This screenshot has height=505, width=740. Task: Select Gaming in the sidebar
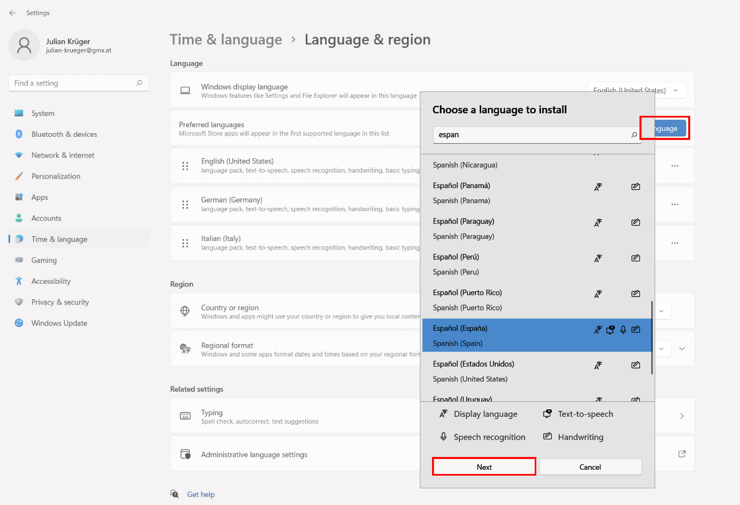41,260
